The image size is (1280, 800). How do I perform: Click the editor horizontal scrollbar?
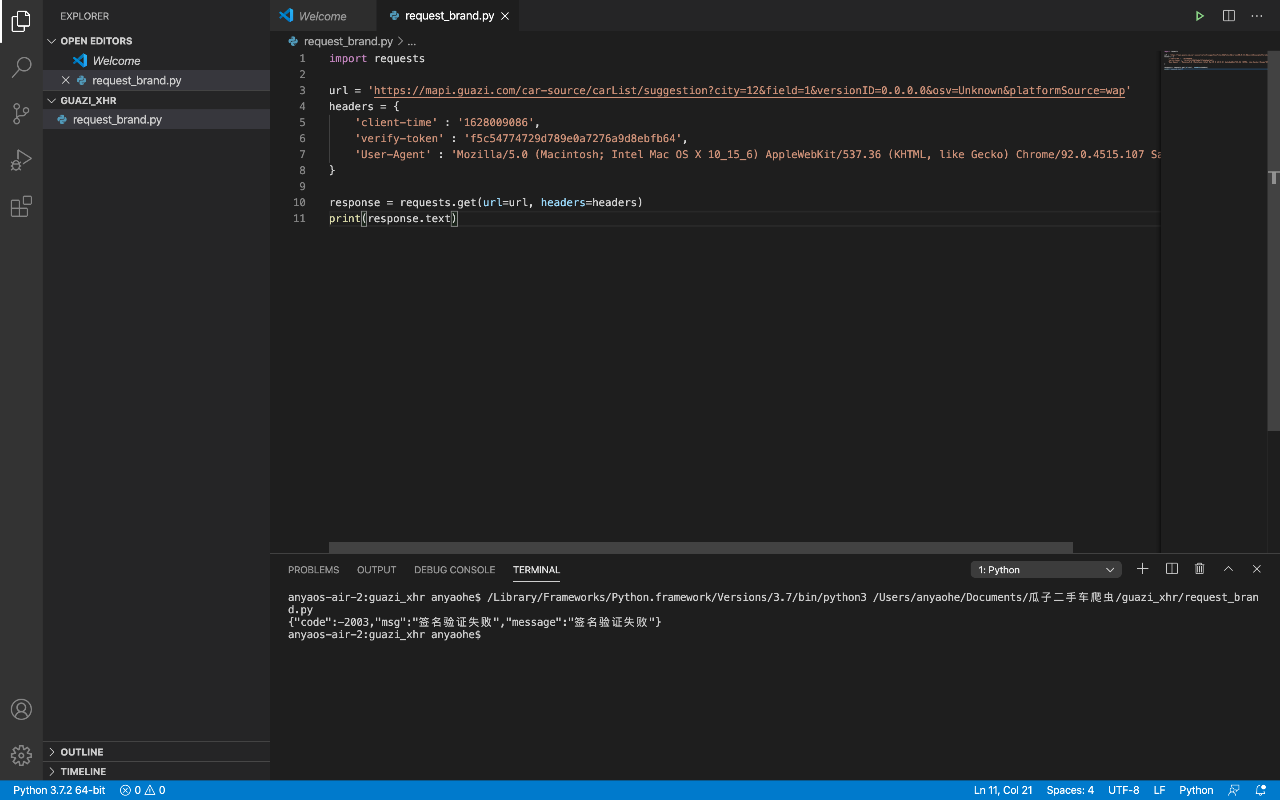coord(700,547)
